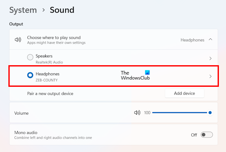Select the Speakers radio button
The height and width of the screenshot is (152, 226).
coord(30,57)
